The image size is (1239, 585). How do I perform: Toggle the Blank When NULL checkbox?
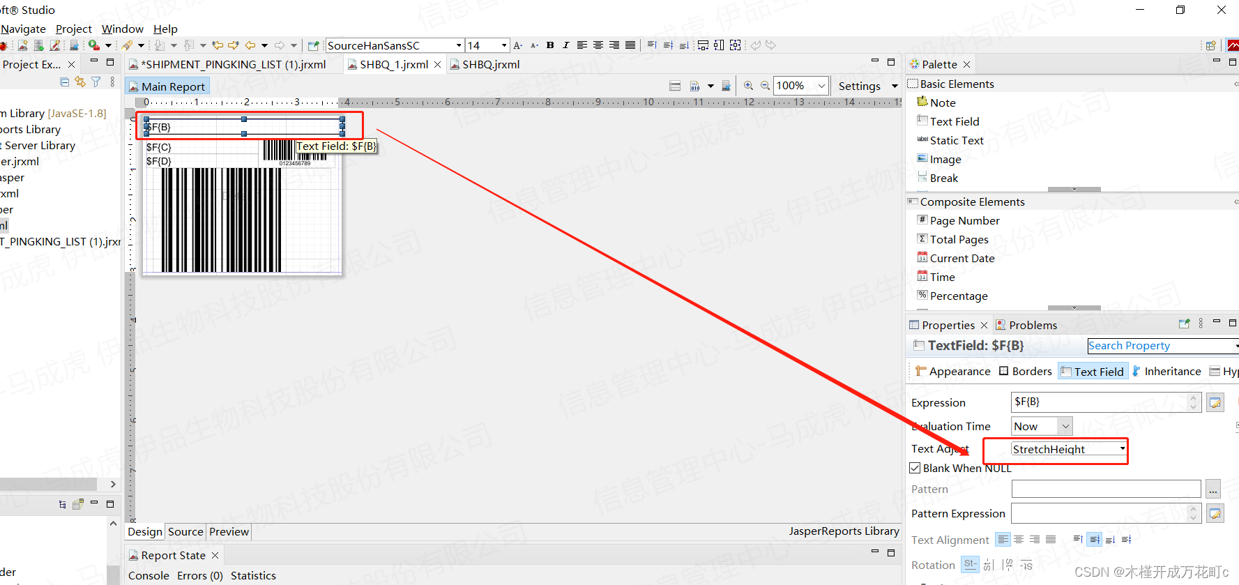915,468
